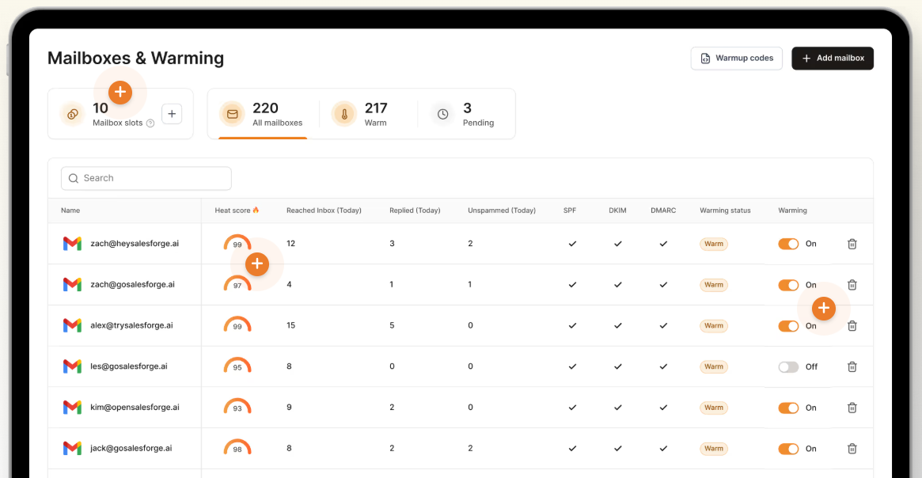Delete the alex@trysalesforge.ai mailbox
The height and width of the screenshot is (478, 922).
852,326
